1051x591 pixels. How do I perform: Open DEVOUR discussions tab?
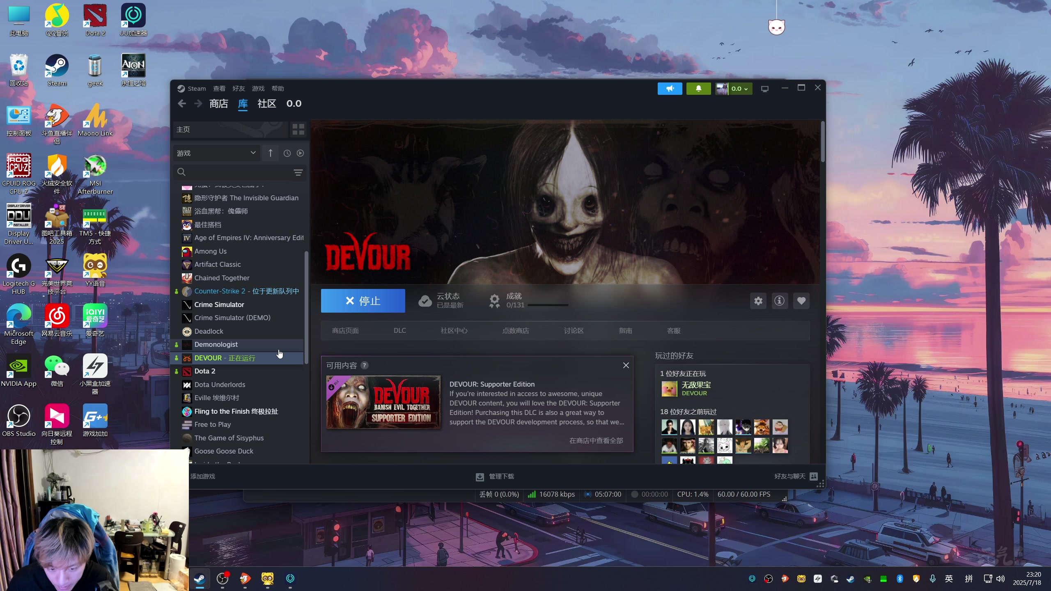[574, 331]
